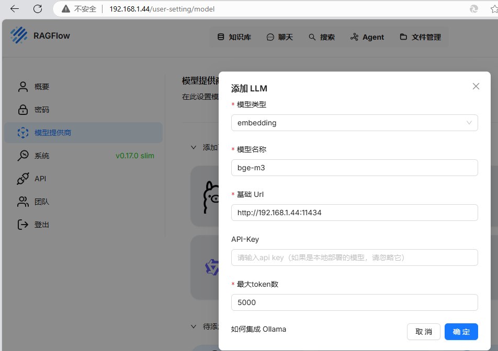Open the Agent flow icon
498x351 pixels.
pos(354,37)
